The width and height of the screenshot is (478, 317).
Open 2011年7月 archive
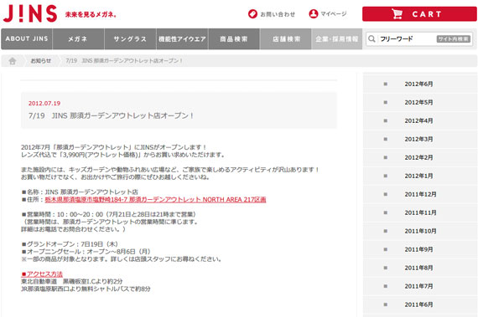[418, 286]
